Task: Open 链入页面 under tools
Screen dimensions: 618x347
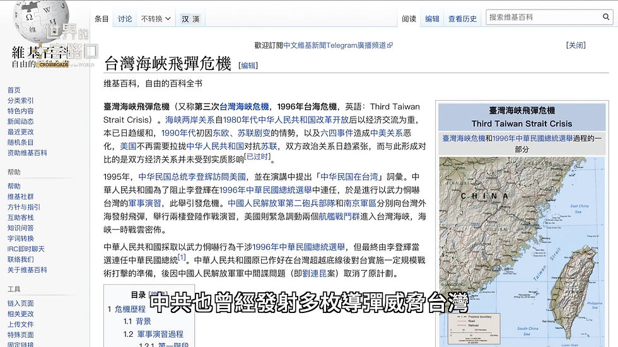Action: pyautogui.click(x=20, y=304)
